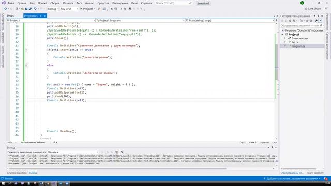
Task: Select the Зависимости item in Solution Explorer
Action: click(299, 38)
